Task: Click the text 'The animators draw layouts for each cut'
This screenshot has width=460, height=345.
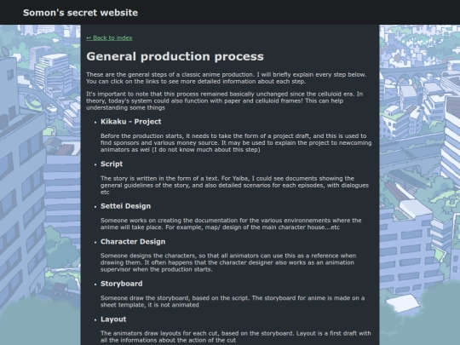Action: [x=236, y=336]
